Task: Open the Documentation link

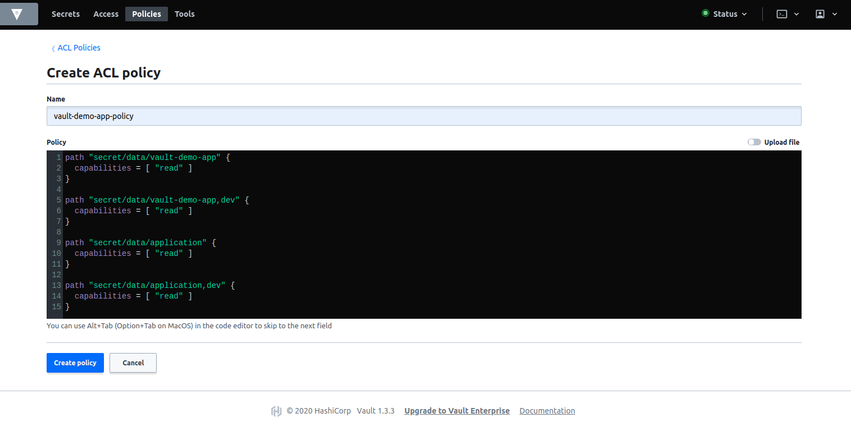Action: pyautogui.click(x=547, y=411)
